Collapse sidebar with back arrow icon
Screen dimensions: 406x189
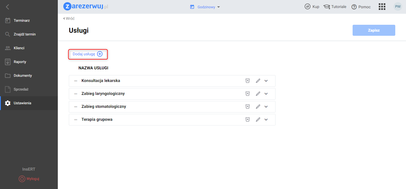pyautogui.click(x=7, y=7)
